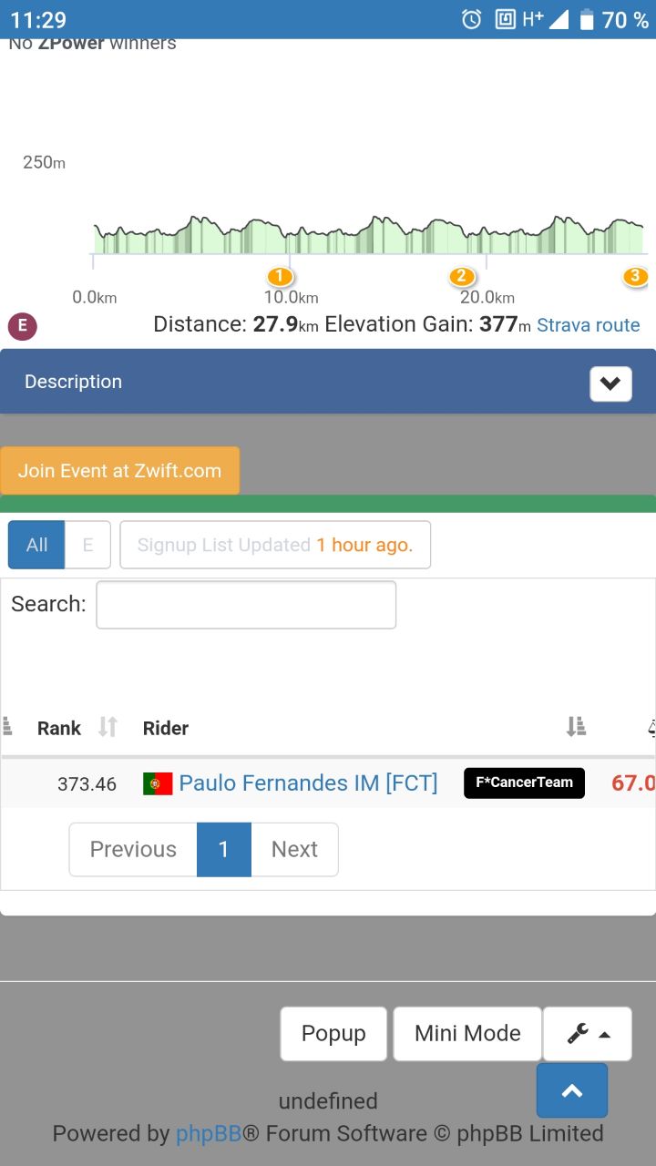Click the segment marker 3 on elevation profile
The width and height of the screenshot is (656, 1166).
635,276
